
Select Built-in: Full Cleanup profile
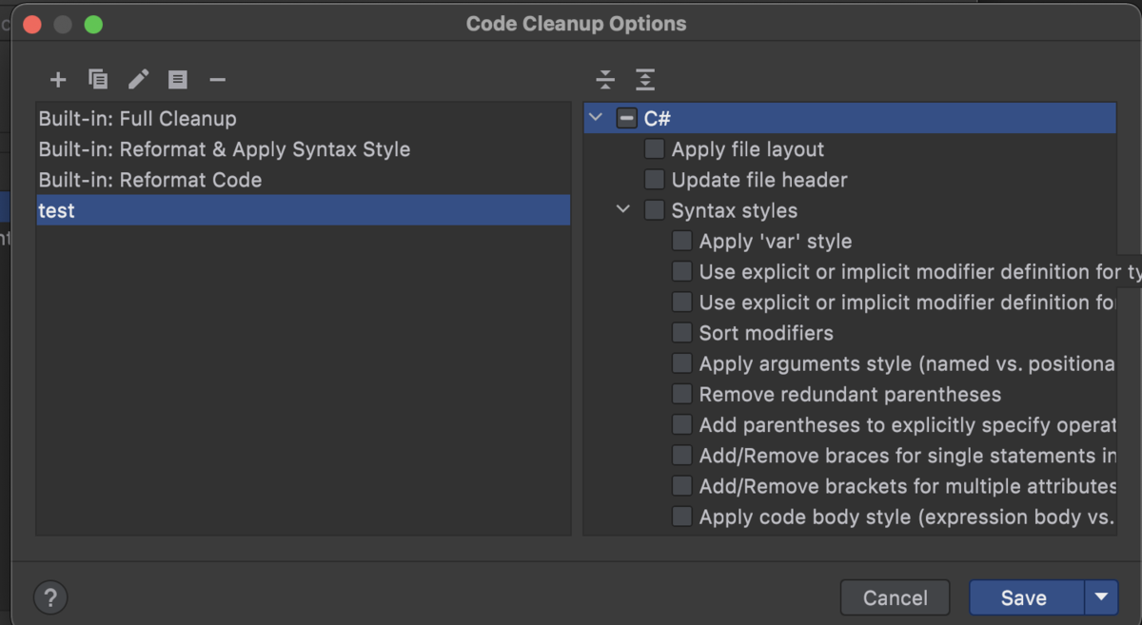point(138,119)
